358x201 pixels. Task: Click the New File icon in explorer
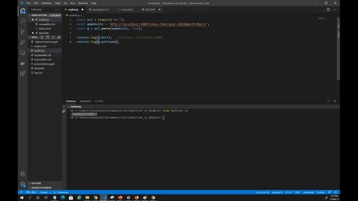pos(42,37)
